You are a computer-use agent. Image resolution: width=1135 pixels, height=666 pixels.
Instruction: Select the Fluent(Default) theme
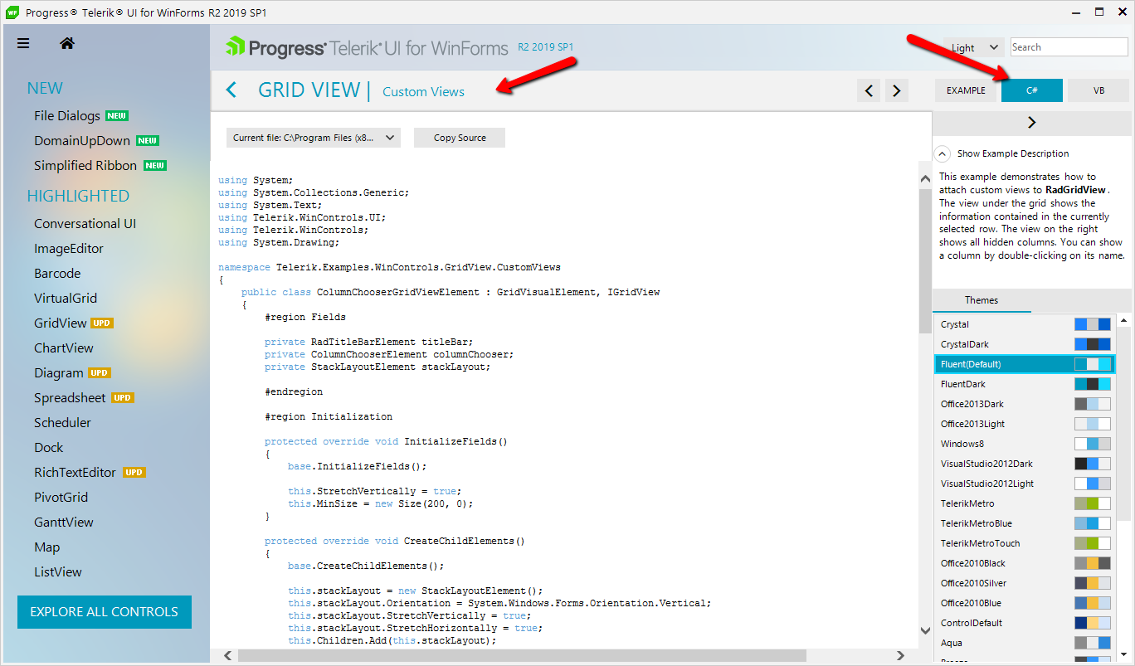[x=1025, y=364]
